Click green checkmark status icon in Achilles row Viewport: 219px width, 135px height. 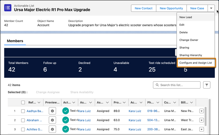coord(65,129)
